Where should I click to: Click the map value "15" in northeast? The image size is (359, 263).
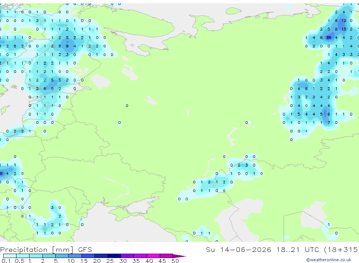(x=344, y=29)
